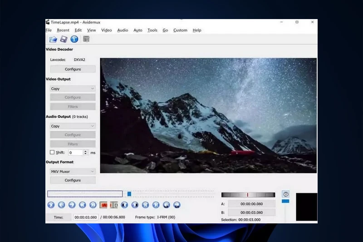The height and width of the screenshot is (242, 363).
Task: Open the Video menu
Action: pyautogui.click(x=107, y=30)
